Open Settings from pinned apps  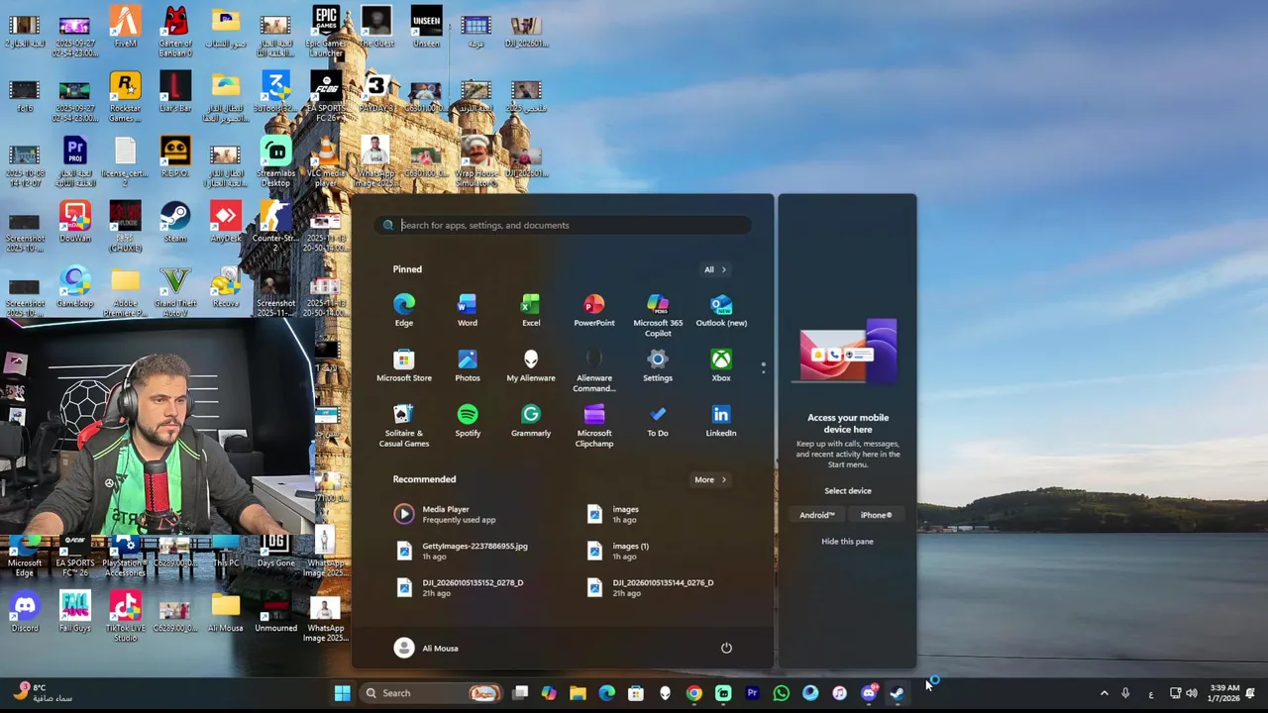pos(658,365)
